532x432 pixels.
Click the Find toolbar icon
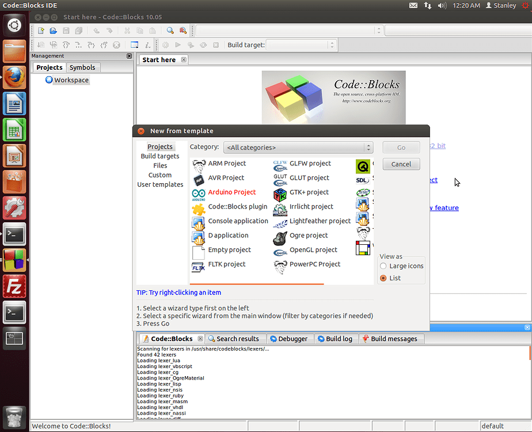[x=170, y=30]
